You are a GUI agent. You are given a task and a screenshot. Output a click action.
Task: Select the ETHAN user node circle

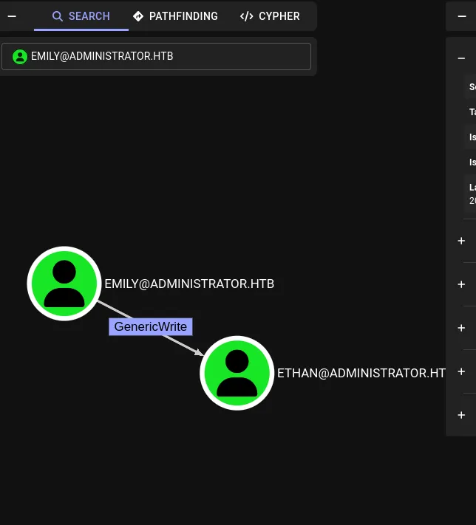237,373
